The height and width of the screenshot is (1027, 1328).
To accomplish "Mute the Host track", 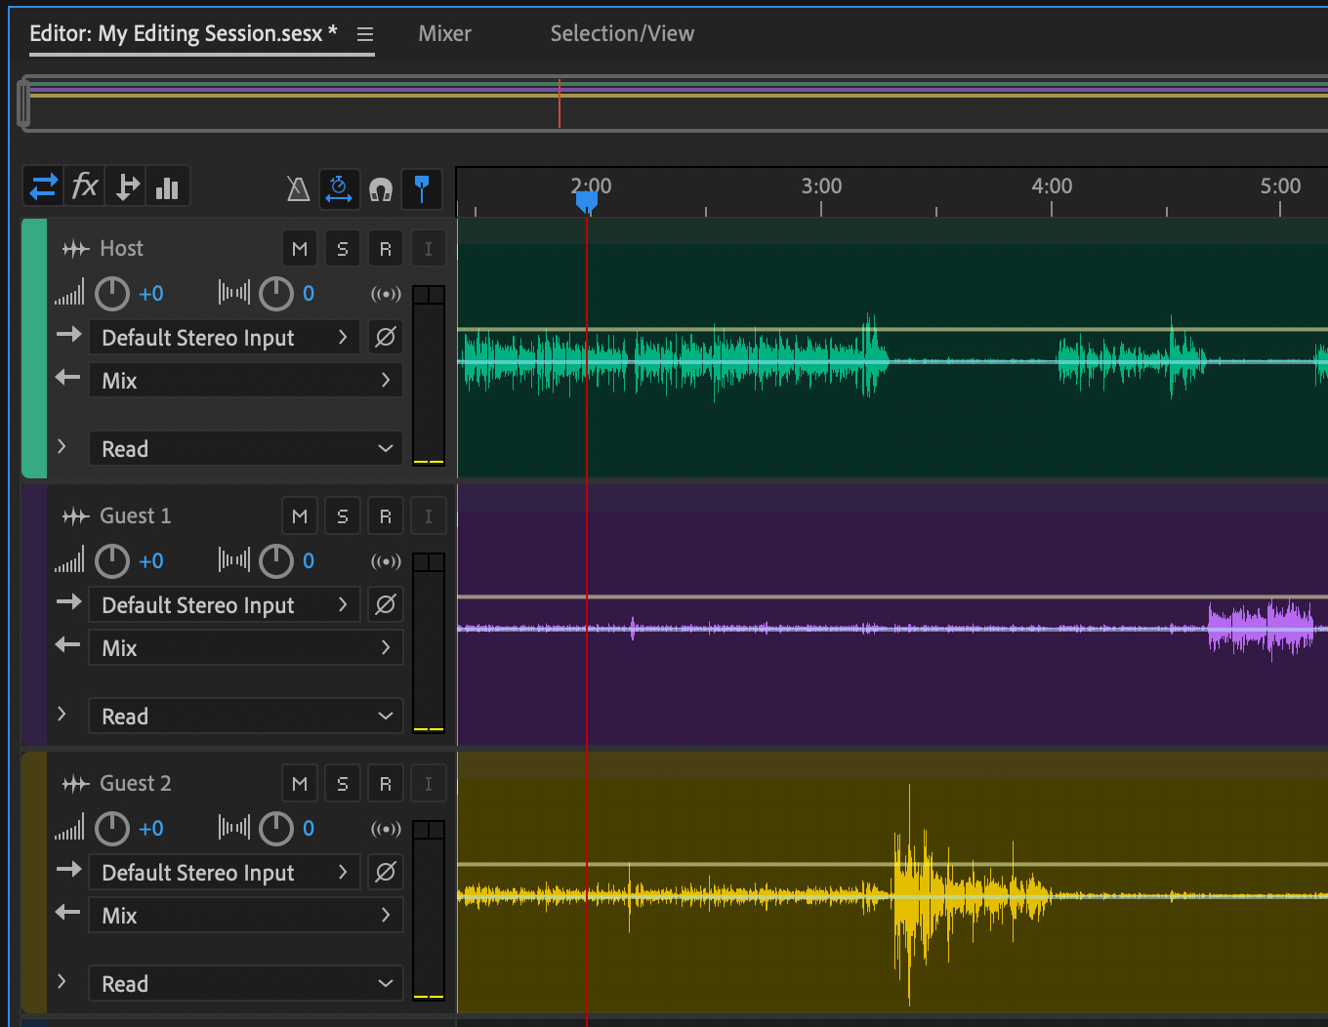I will [x=300, y=249].
